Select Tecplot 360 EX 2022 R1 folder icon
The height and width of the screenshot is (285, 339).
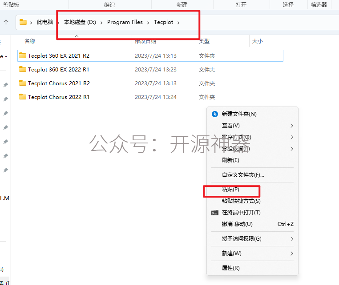point(23,69)
